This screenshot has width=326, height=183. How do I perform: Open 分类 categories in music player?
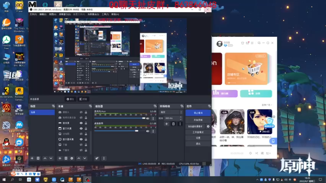[256, 94]
